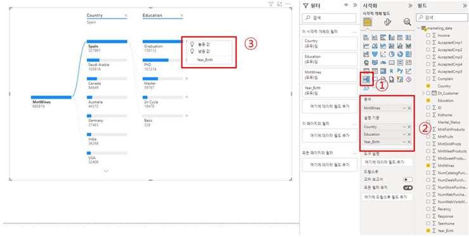Screen dimensions: 469x237
Task: Select the map visual globe icon
Action: [366, 63]
